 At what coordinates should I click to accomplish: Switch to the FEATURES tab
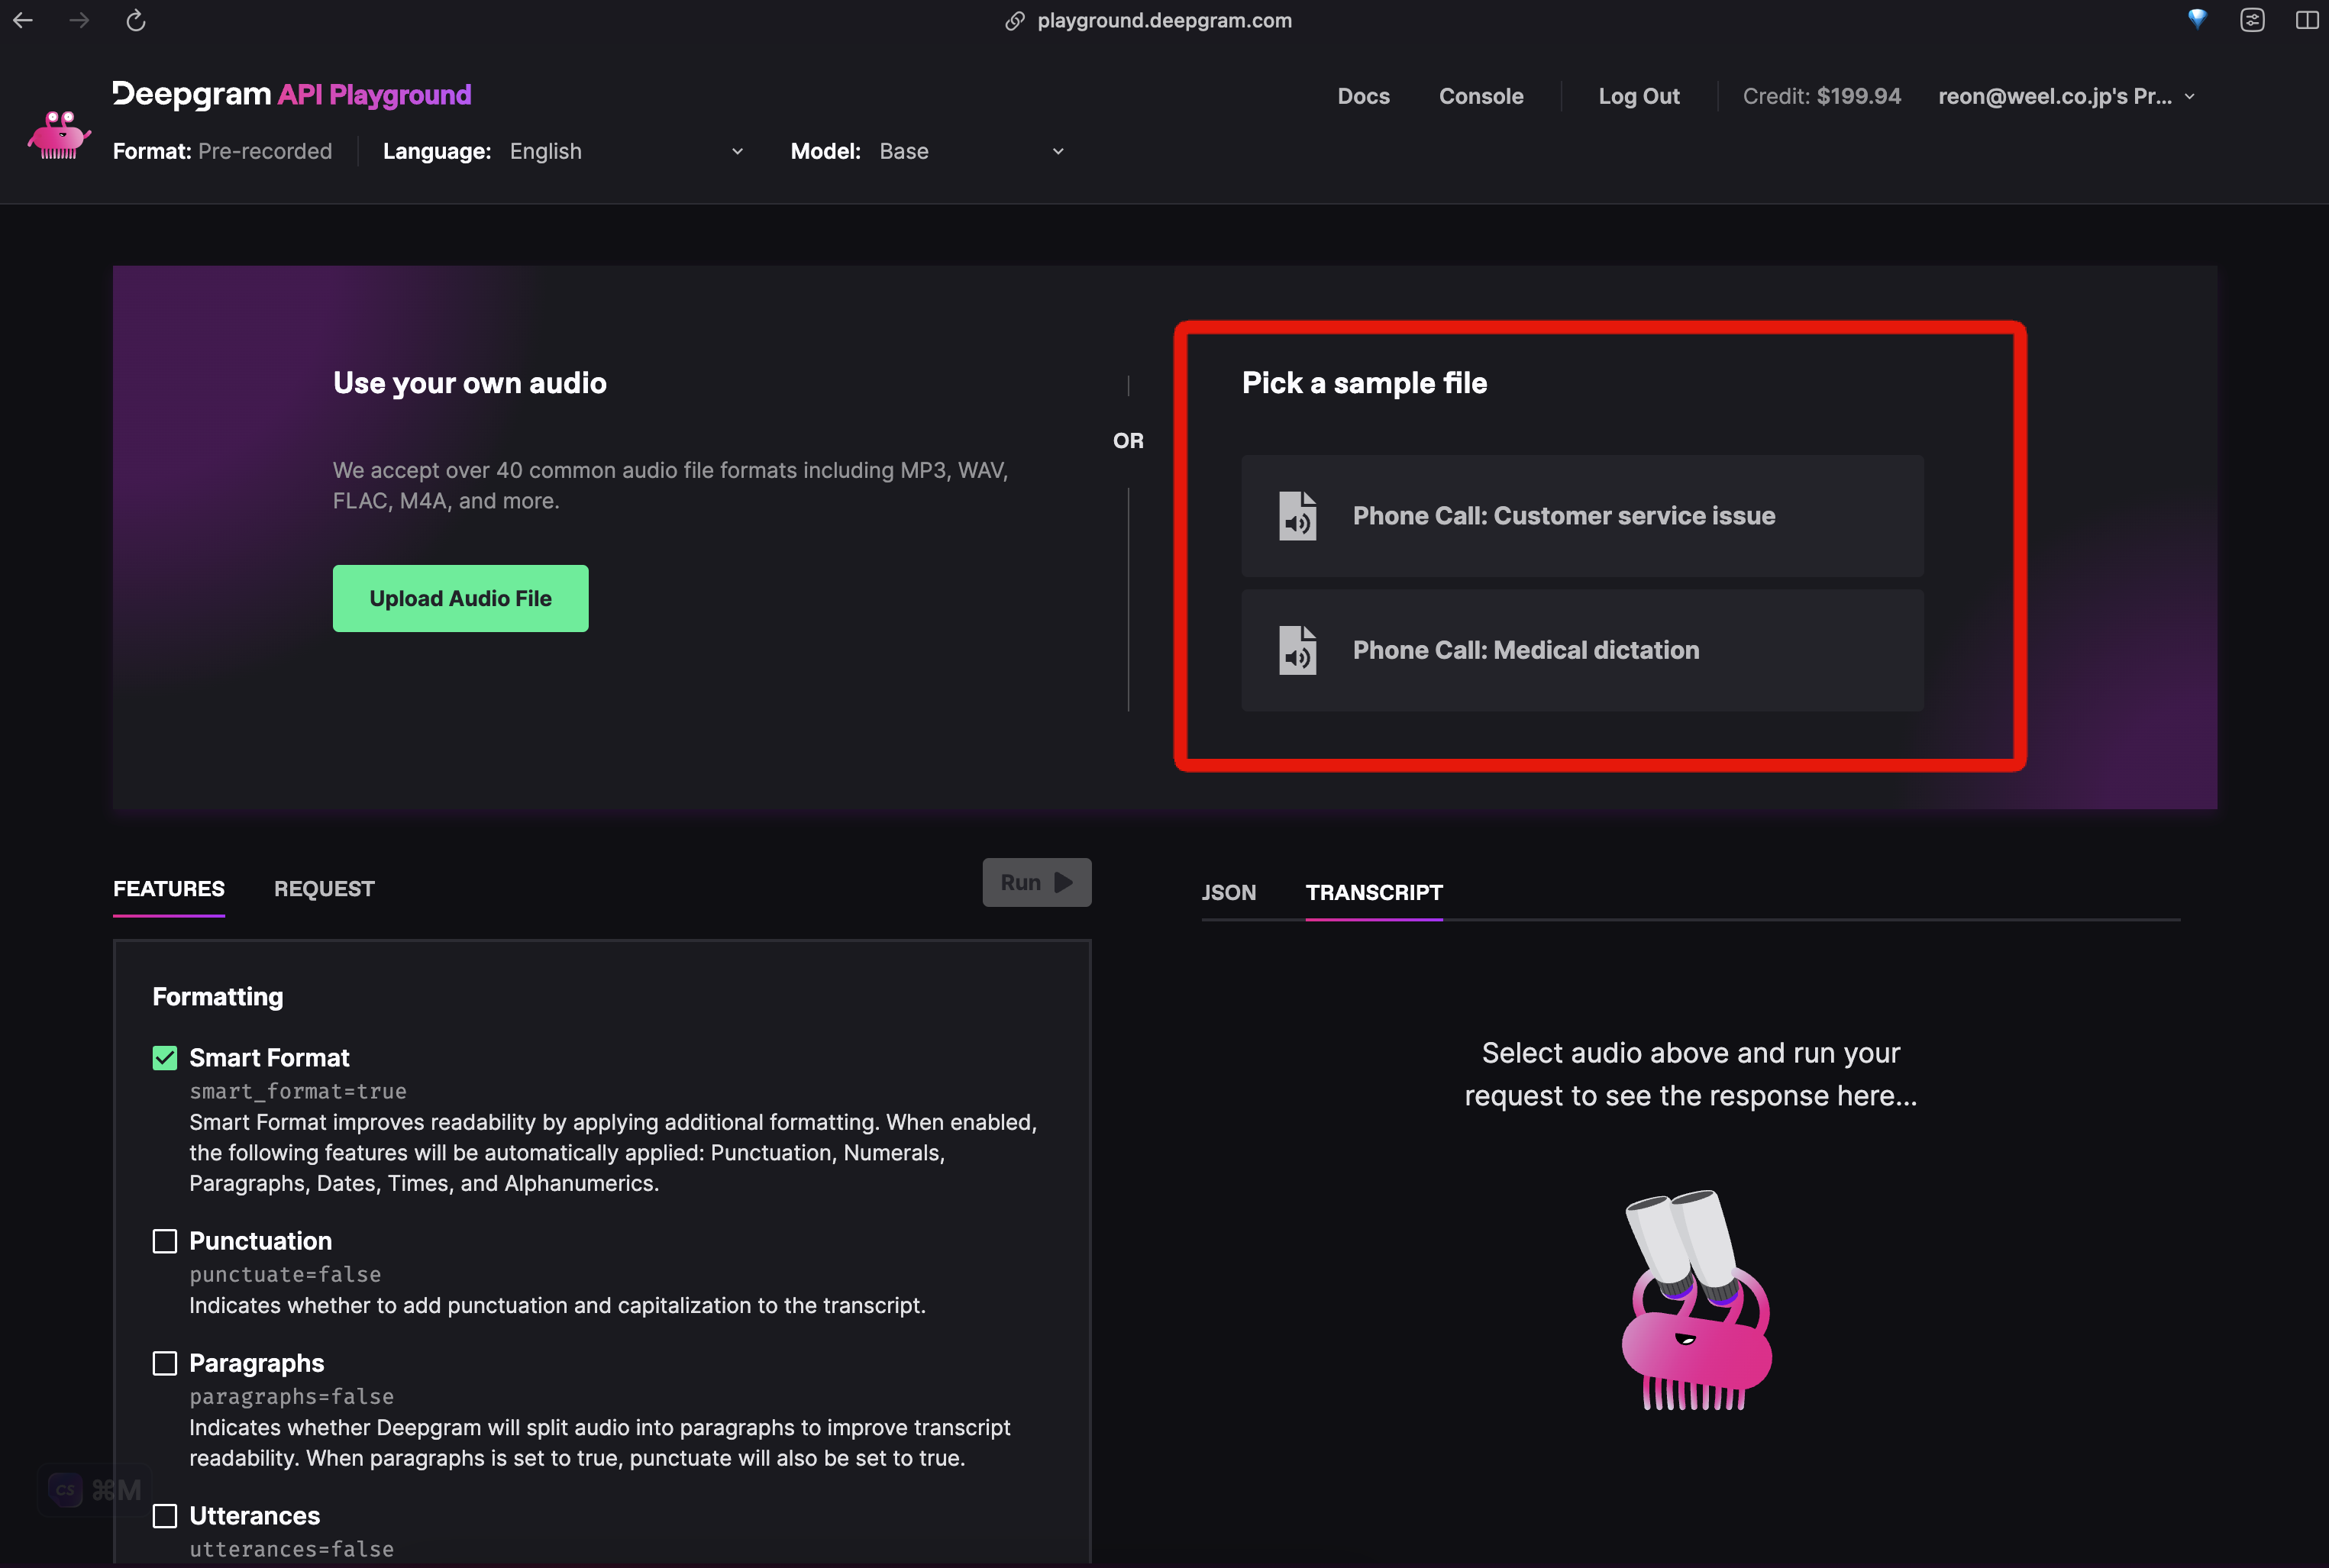[x=169, y=888]
